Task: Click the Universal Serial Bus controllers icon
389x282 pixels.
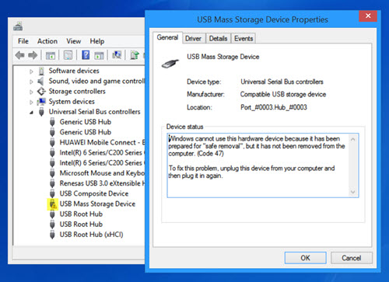Action: [x=41, y=112]
